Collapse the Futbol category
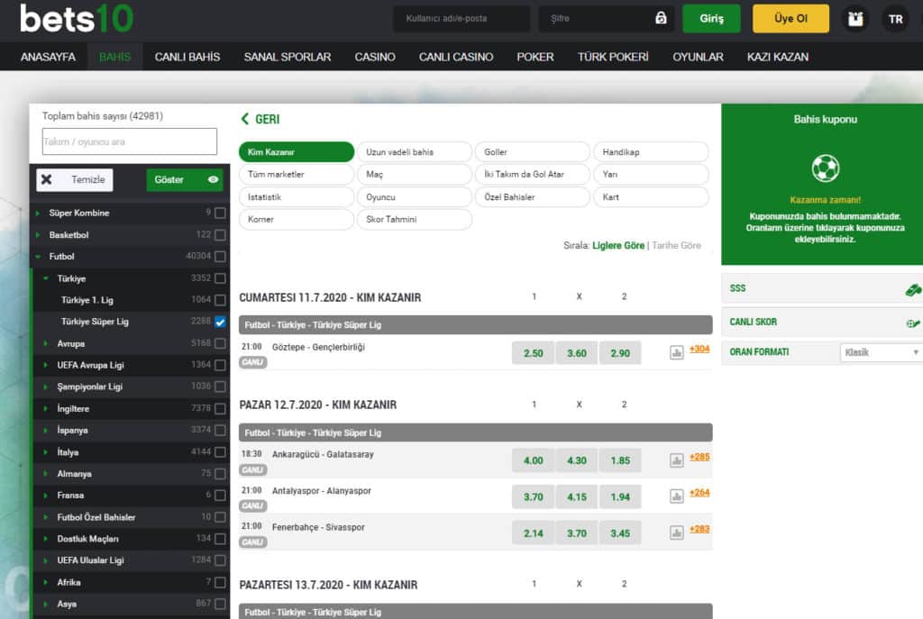This screenshot has height=619, width=923. coord(38,257)
